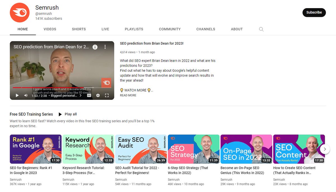
Task: Play the featured video
Action: point(17,95)
